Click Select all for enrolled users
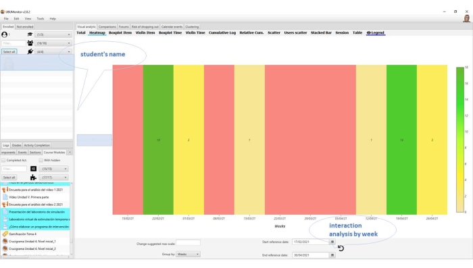The width and height of the screenshot is (473, 268). pyautogui.click(x=9, y=52)
